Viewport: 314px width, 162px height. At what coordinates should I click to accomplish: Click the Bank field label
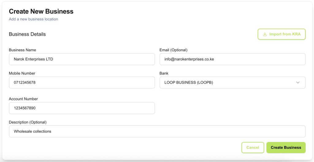[x=164, y=73]
